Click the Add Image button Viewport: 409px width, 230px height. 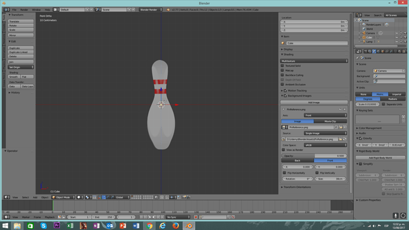pos(314,103)
